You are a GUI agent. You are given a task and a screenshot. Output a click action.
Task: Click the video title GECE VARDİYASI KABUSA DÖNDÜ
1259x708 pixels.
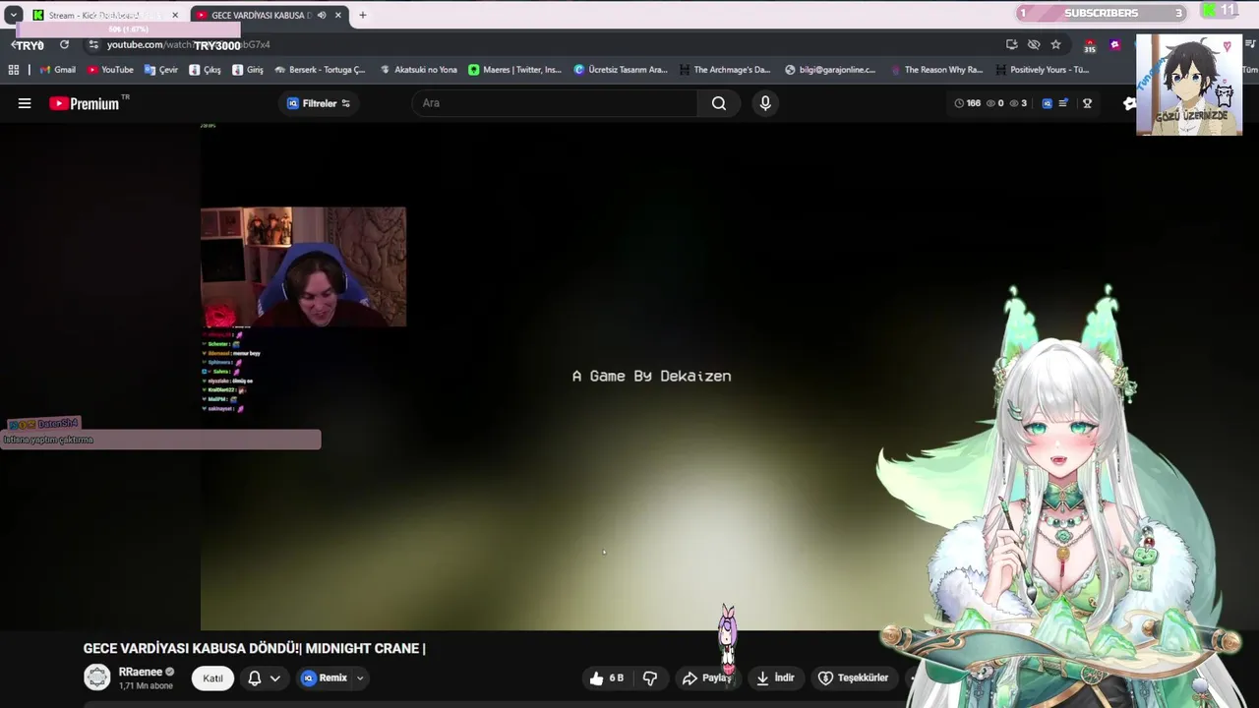pyautogui.click(x=254, y=648)
